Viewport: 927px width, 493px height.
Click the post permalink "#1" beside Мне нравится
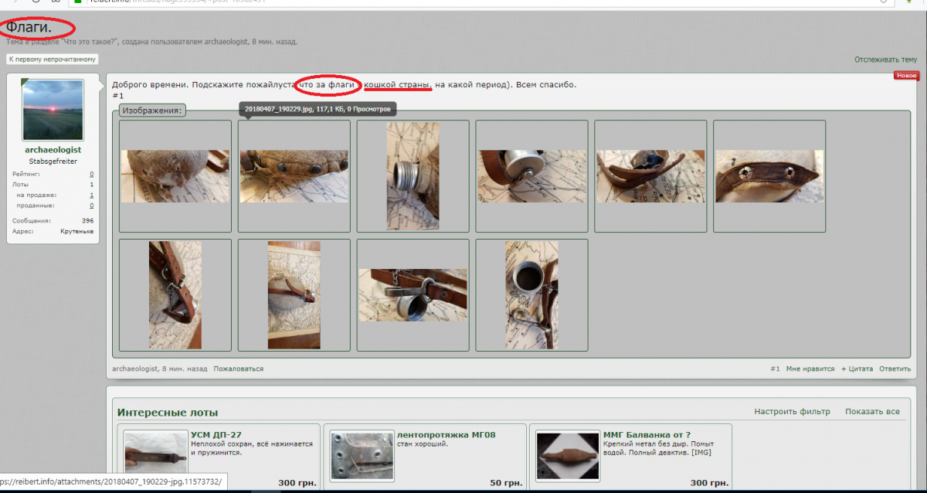click(775, 369)
